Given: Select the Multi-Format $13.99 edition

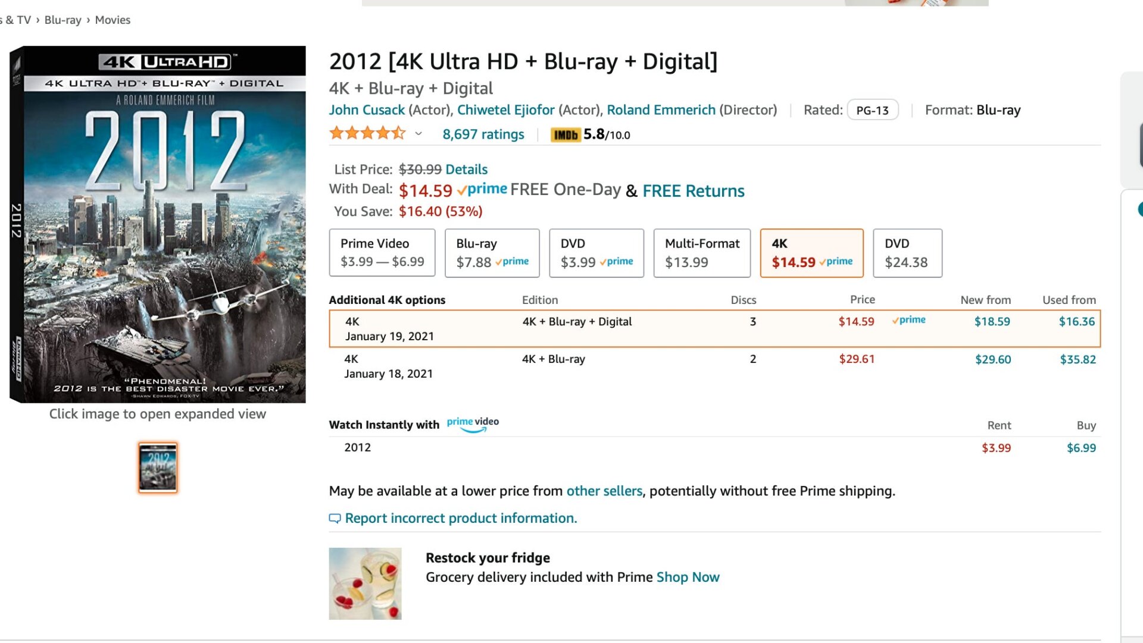Looking at the screenshot, I should point(702,253).
